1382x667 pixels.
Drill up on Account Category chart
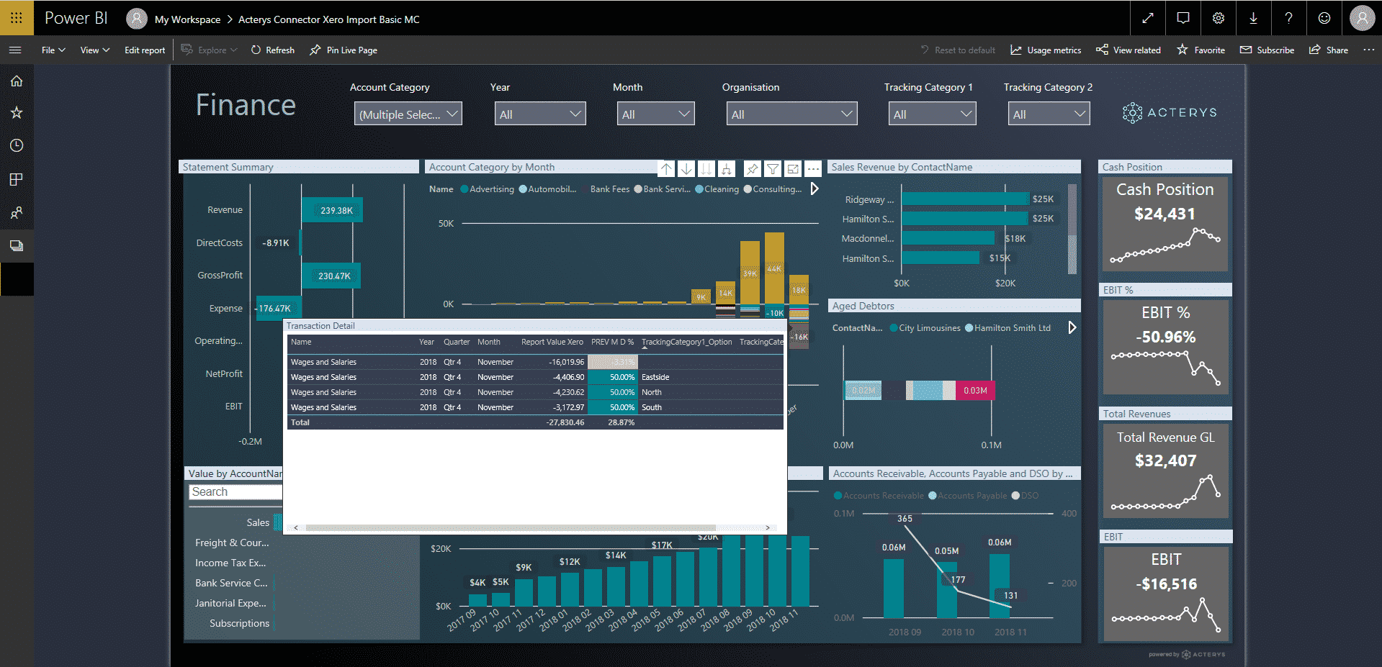667,169
